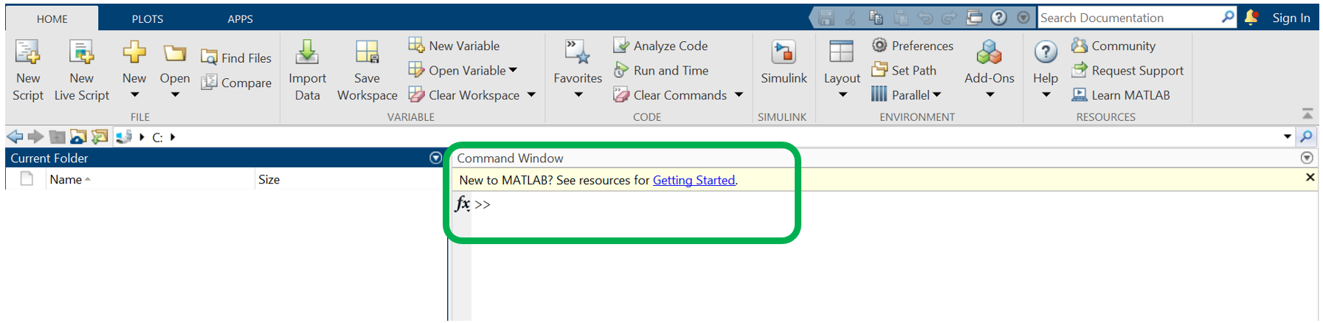Click the Find Files button
The image size is (1323, 323).
pos(236,58)
